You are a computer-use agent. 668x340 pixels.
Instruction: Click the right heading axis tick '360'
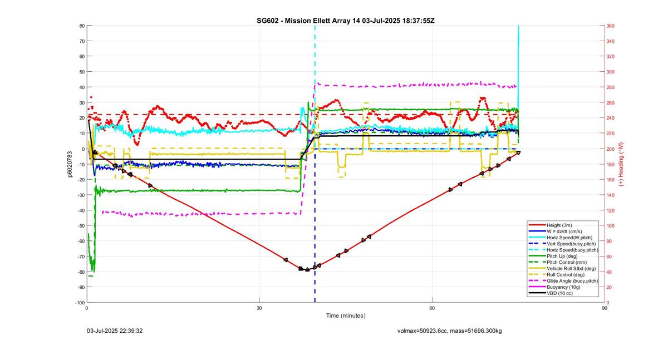pos(611,26)
